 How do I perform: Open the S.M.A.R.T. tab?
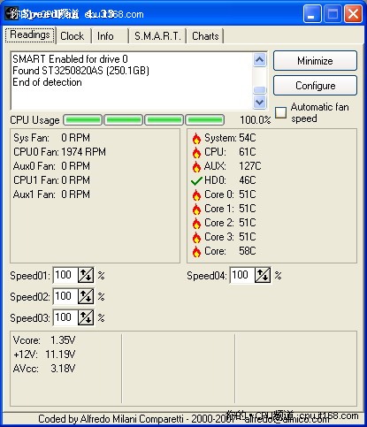[157, 36]
